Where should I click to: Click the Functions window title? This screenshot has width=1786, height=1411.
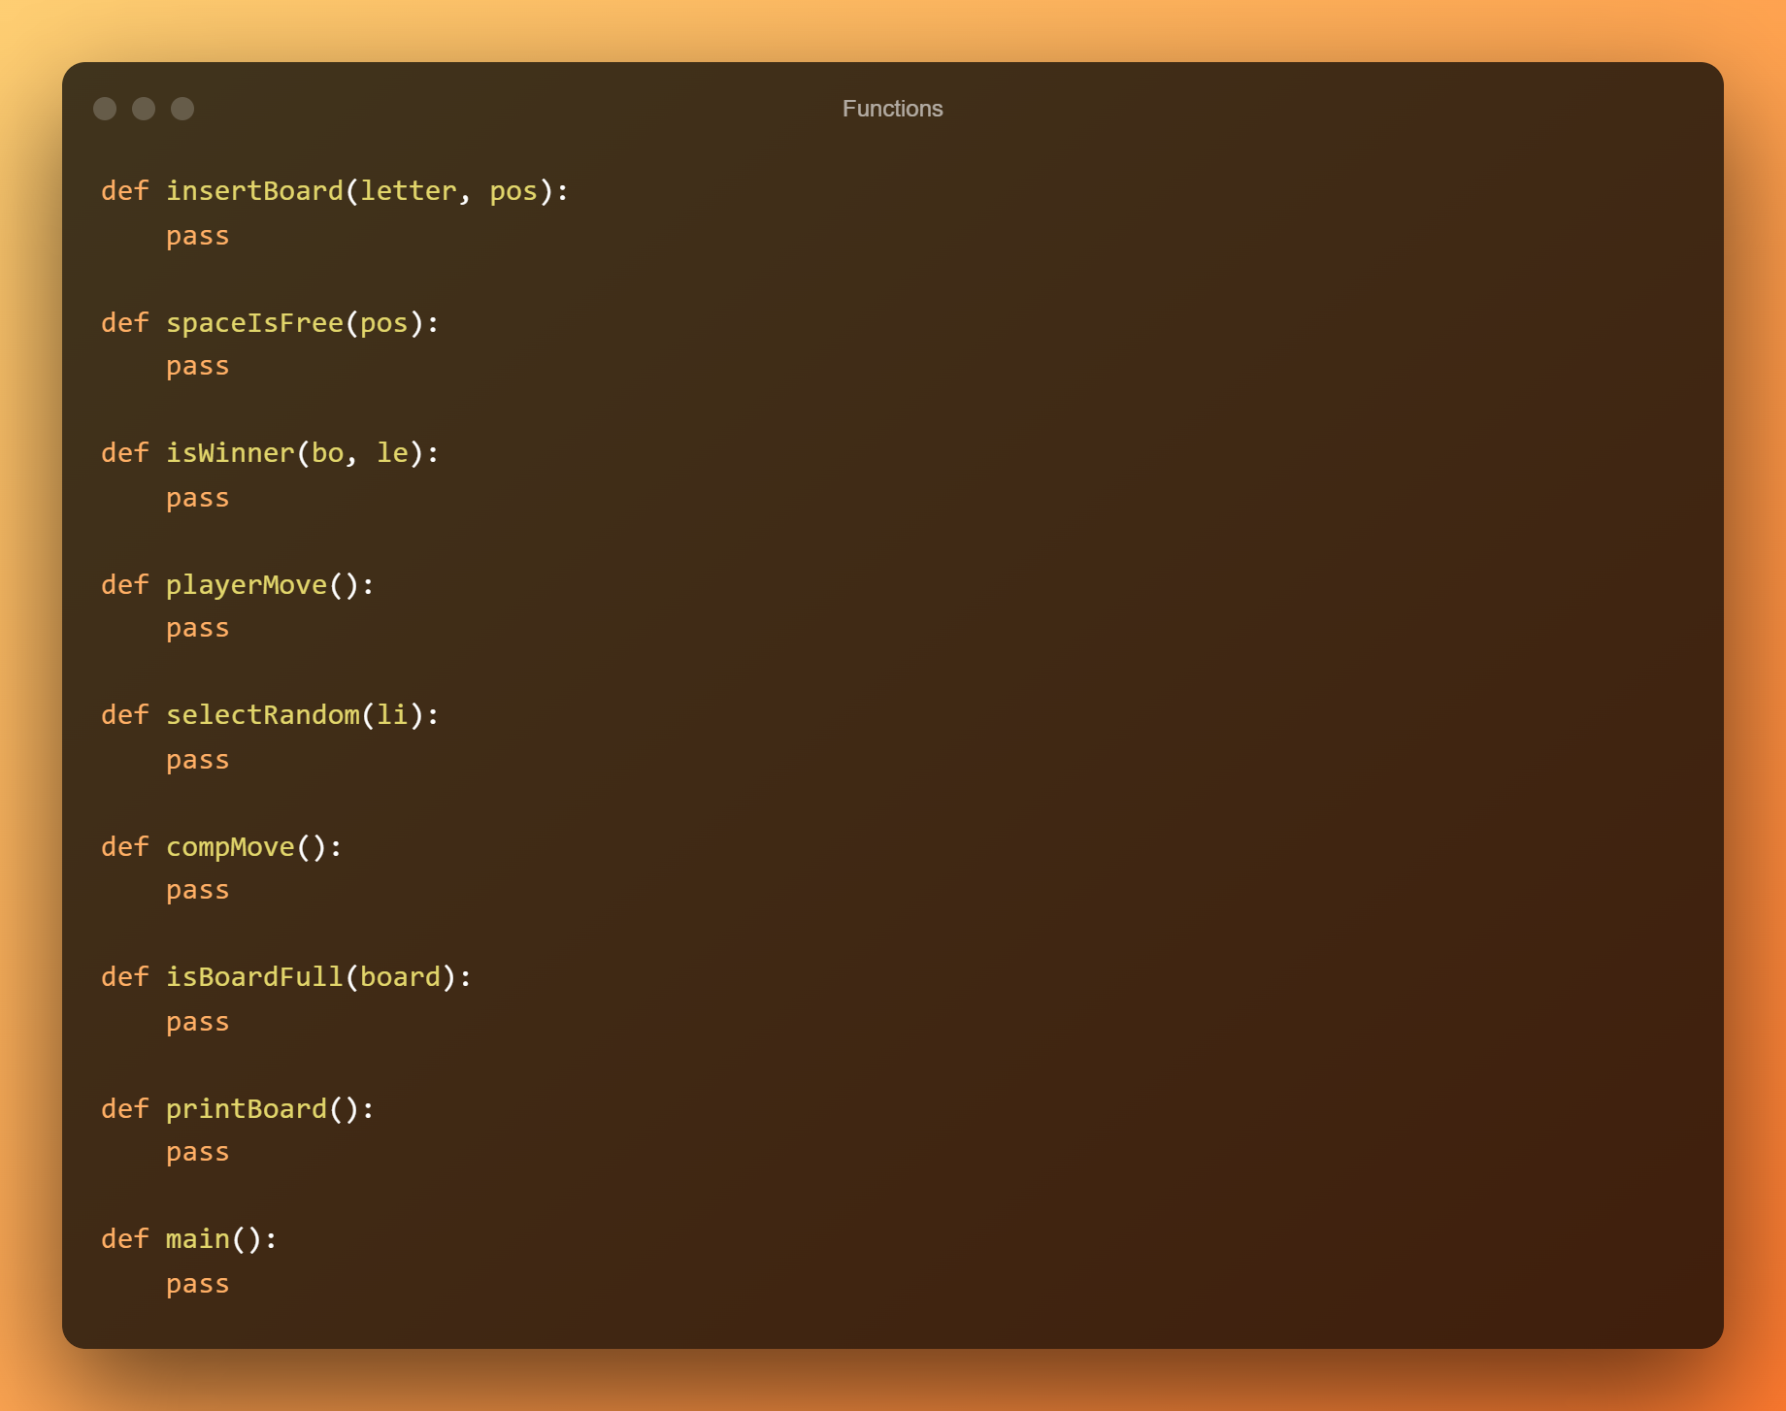pyautogui.click(x=892, y=109)
